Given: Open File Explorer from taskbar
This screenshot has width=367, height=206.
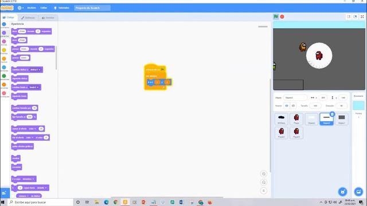Looking at the screenshot, I should point(97,202).
